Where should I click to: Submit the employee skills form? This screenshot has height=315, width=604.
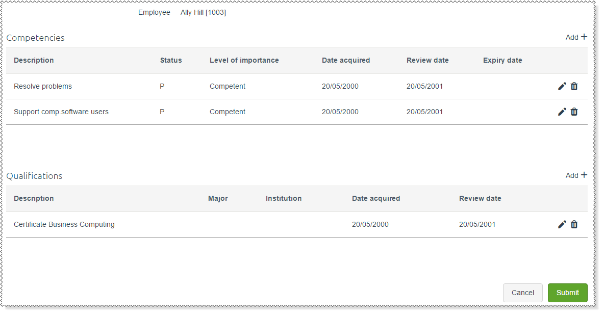point(567,293)
